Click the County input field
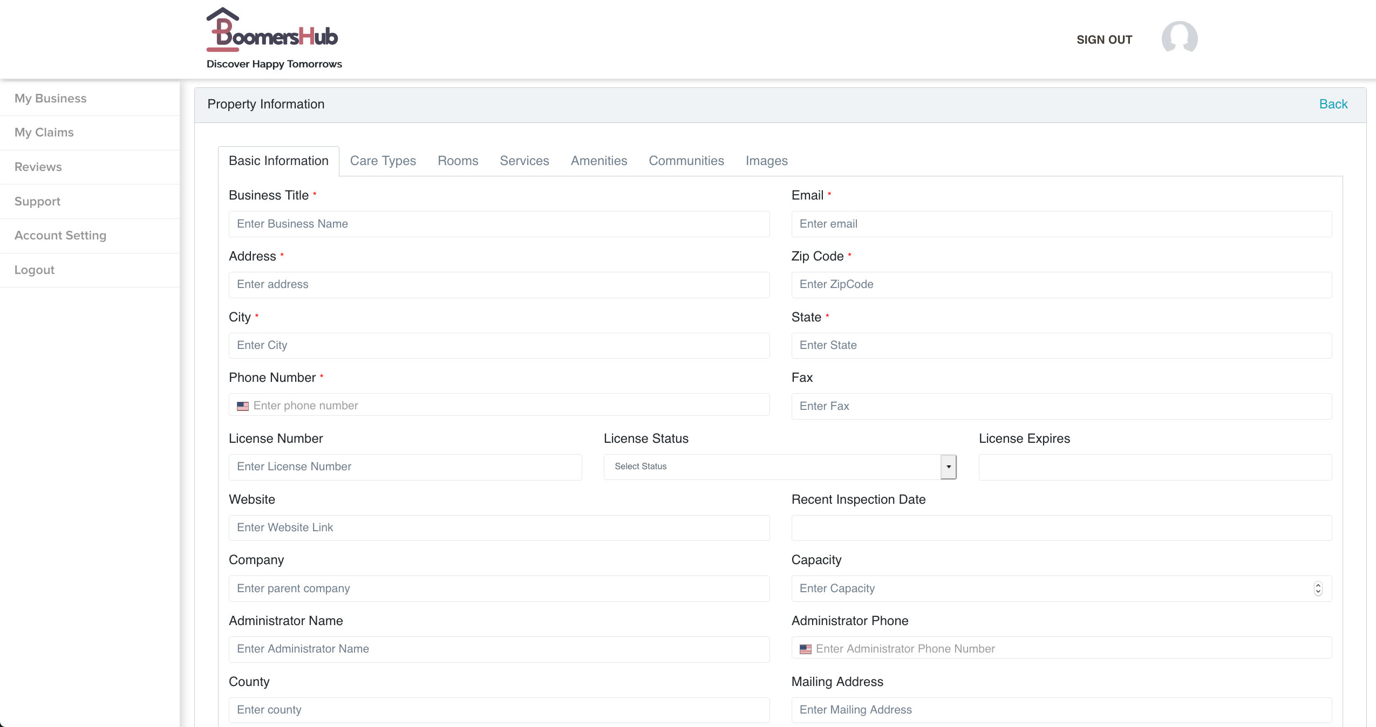 click(499, 710)
